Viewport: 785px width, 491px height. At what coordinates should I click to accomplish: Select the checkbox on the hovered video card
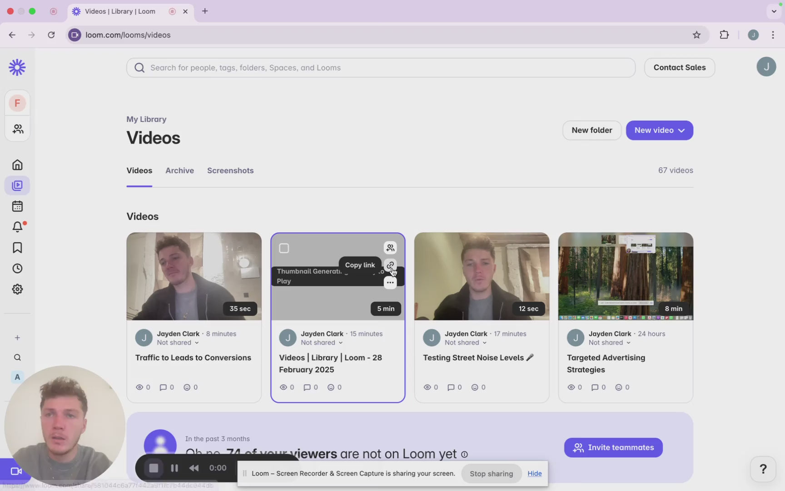[284, 248]
